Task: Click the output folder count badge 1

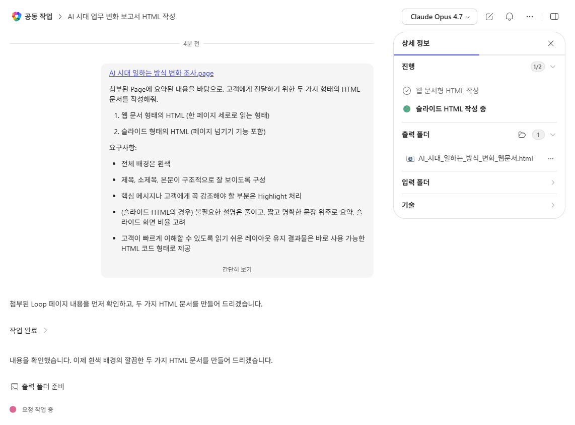Action: coord(538,135)
